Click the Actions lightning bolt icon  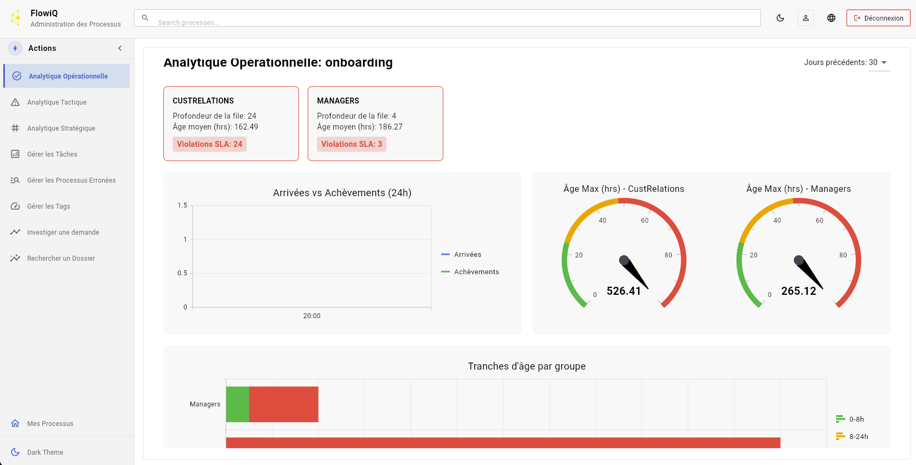click(x=15, y=48)
